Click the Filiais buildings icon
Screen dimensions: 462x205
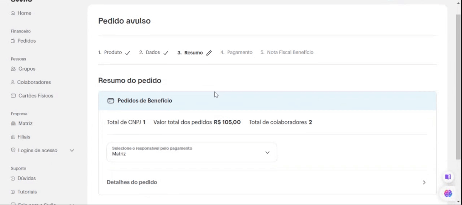pos(13,137)
